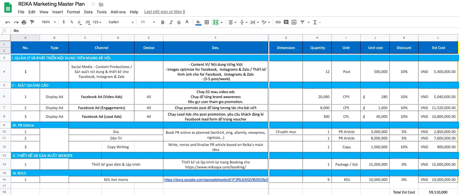
Task: Select the 'Chuyên mục' dimension cell
Action: pyautogui.click(x=286, y=132)
